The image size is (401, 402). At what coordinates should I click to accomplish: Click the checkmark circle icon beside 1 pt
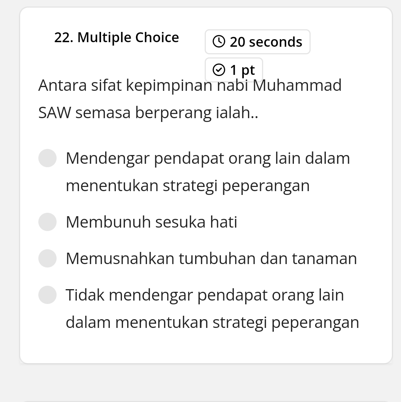[219, 70]
